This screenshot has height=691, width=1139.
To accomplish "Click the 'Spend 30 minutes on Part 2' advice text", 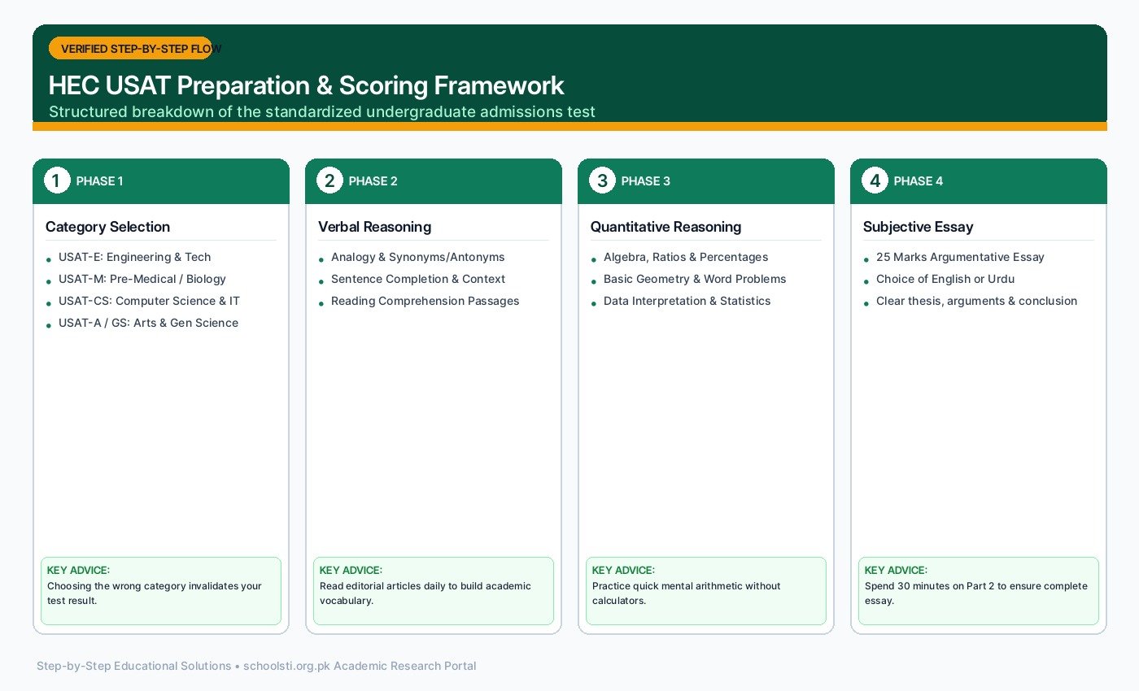I will (x=976, y=593).
